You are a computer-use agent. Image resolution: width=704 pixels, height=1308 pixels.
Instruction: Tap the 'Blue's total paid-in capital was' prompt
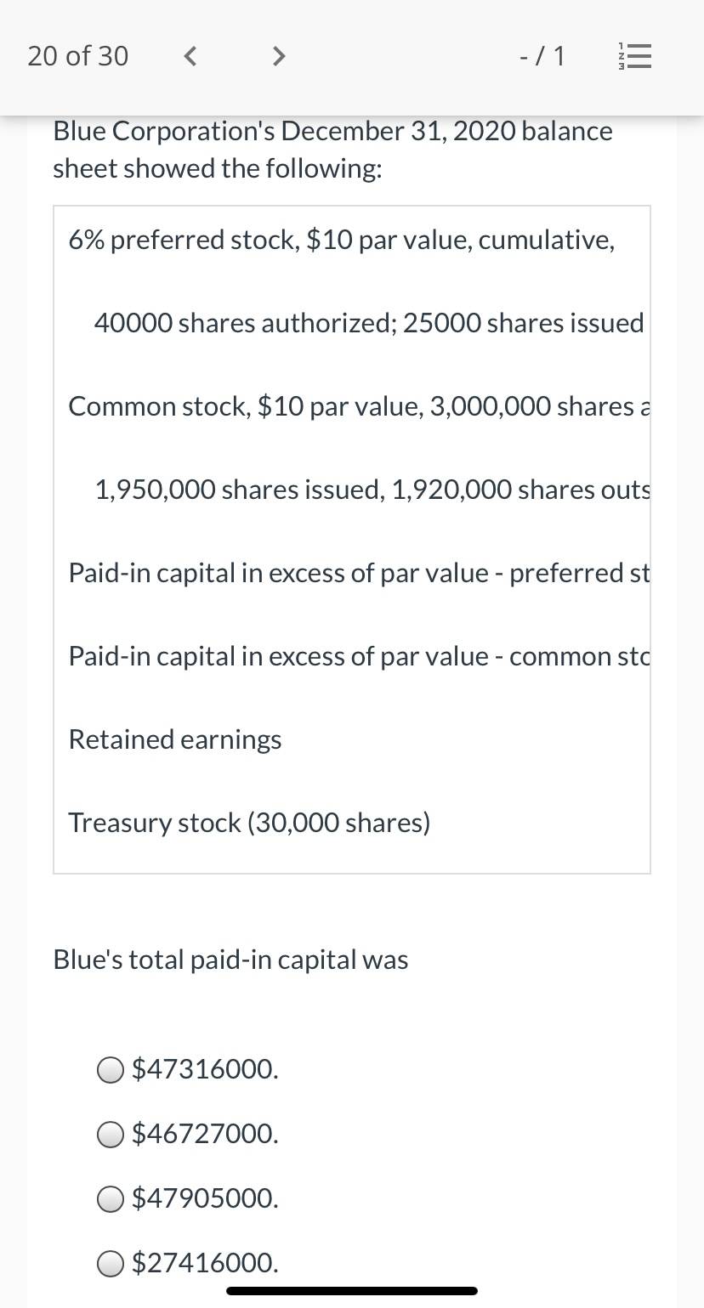[x=230, y=960]
